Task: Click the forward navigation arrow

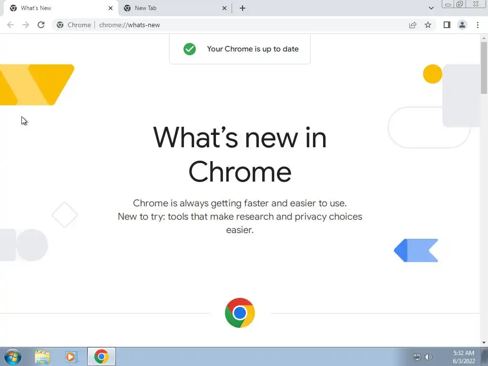Action: [x=26, y=25]
